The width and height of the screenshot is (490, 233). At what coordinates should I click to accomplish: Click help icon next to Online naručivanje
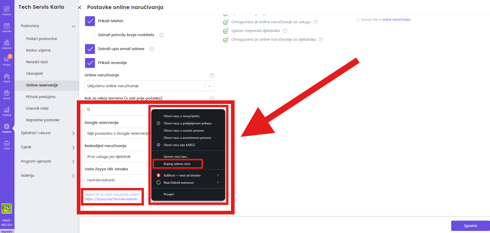point(212,75)
